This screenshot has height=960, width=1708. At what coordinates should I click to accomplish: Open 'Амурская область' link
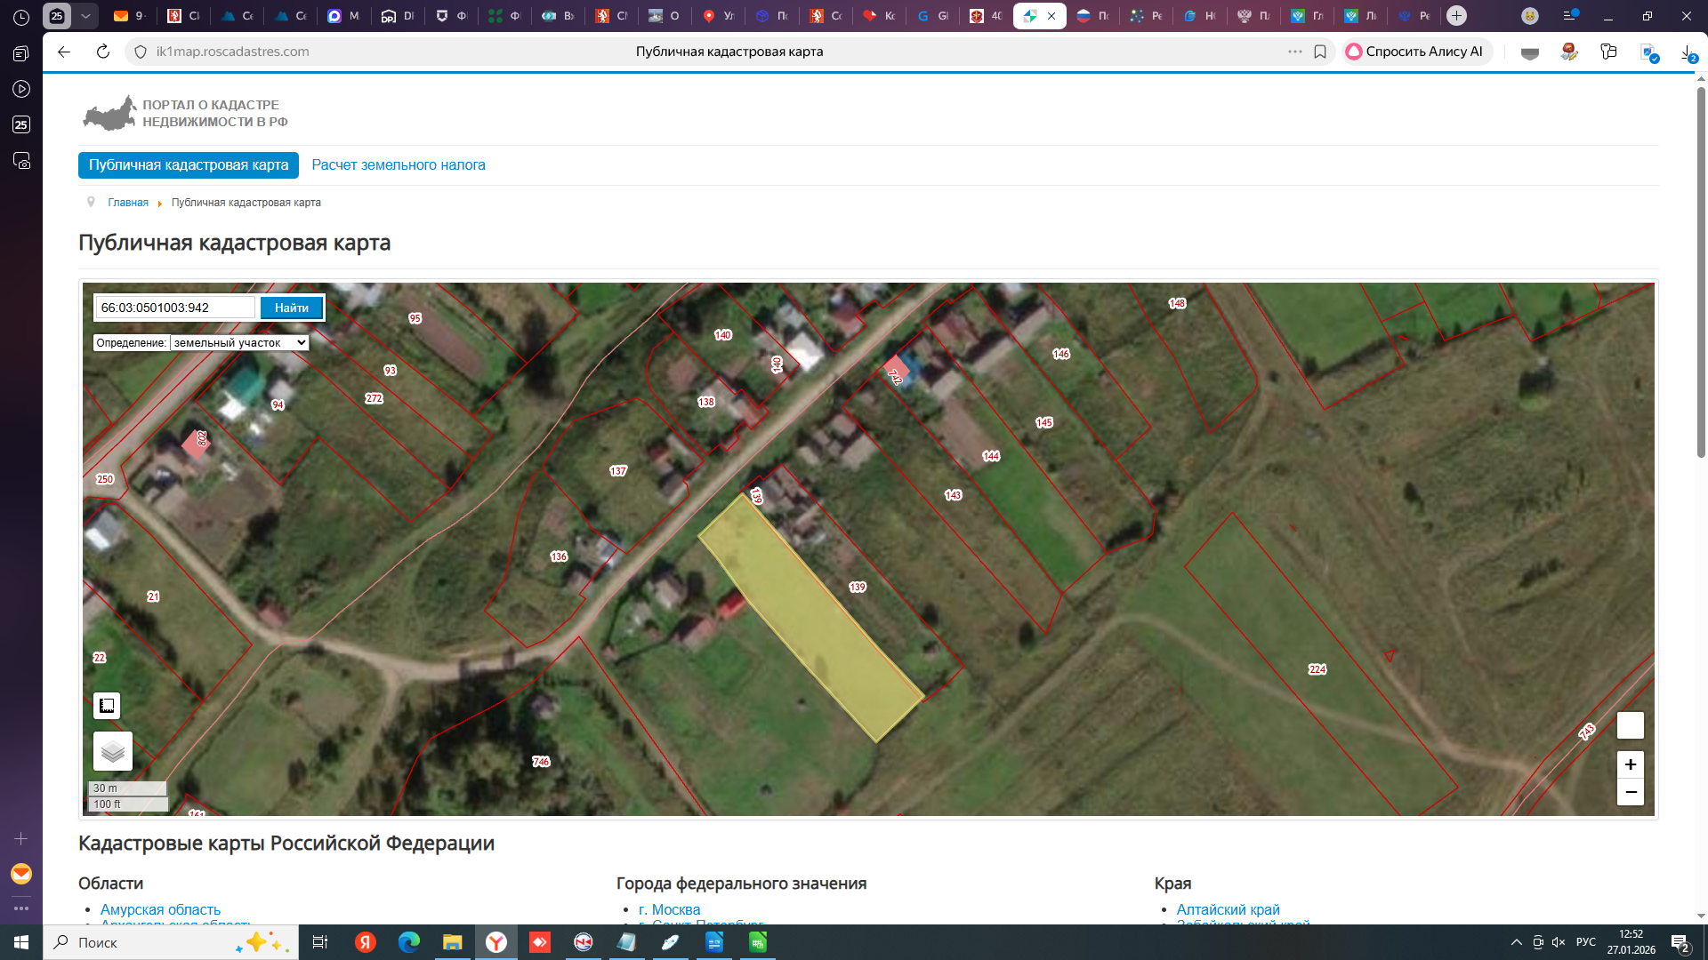click(x=160, y=909)
